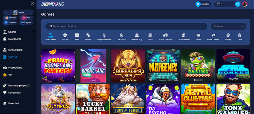Filter by Table Games
Image resolution: width=254 pixels, height=114 pixels.
184,37
